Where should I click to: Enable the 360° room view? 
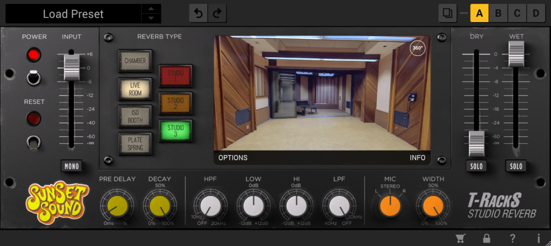point(418,48)
